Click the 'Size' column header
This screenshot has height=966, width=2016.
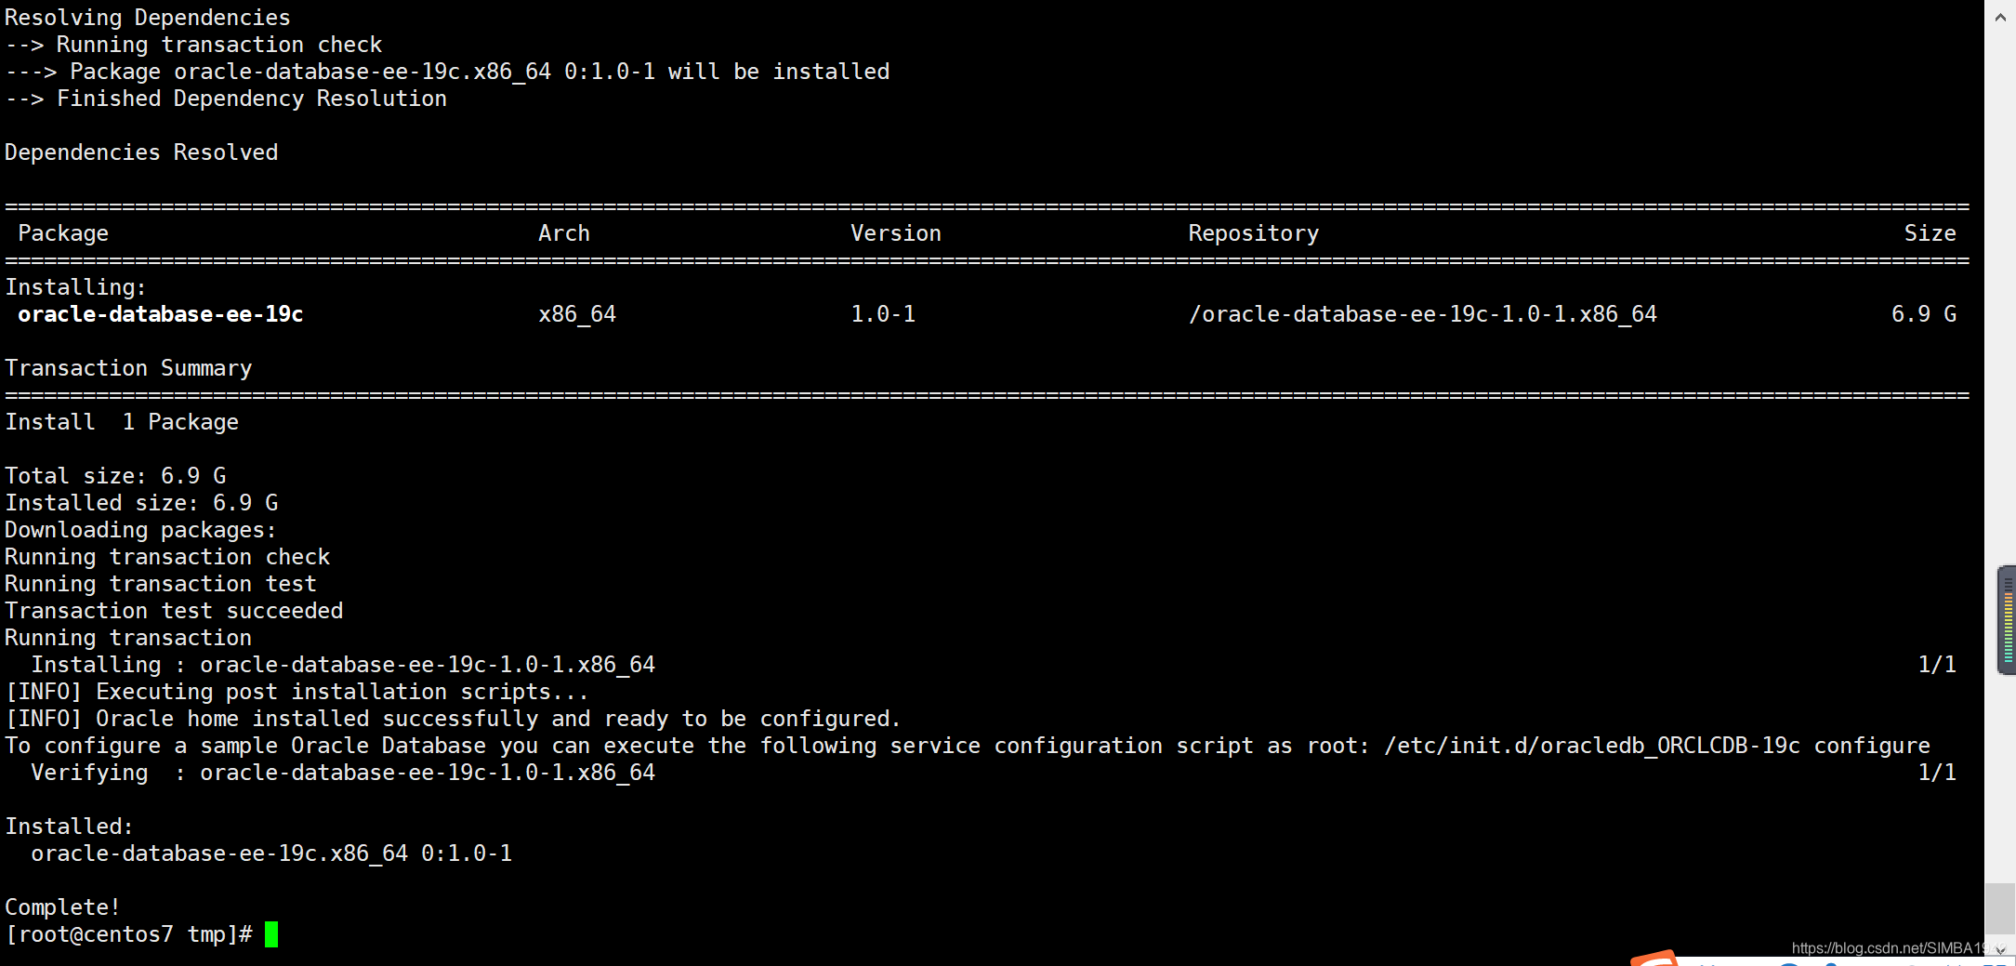coord(1930,233)
